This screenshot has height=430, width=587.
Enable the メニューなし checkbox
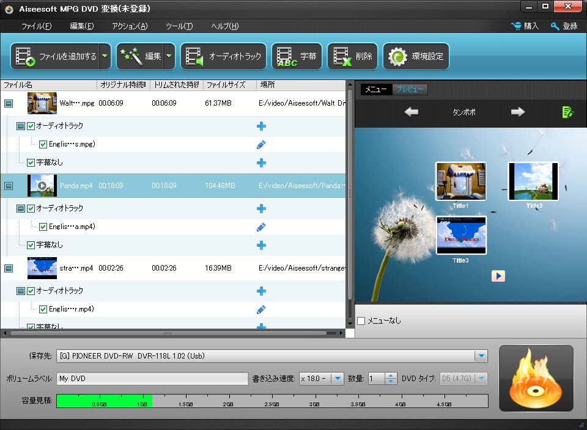pos(361,321)
